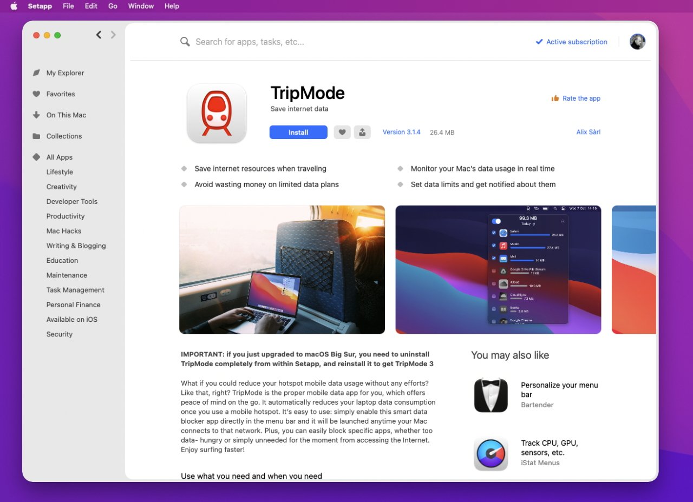
Task: Open the Help menu
Action: click(172, 6)
